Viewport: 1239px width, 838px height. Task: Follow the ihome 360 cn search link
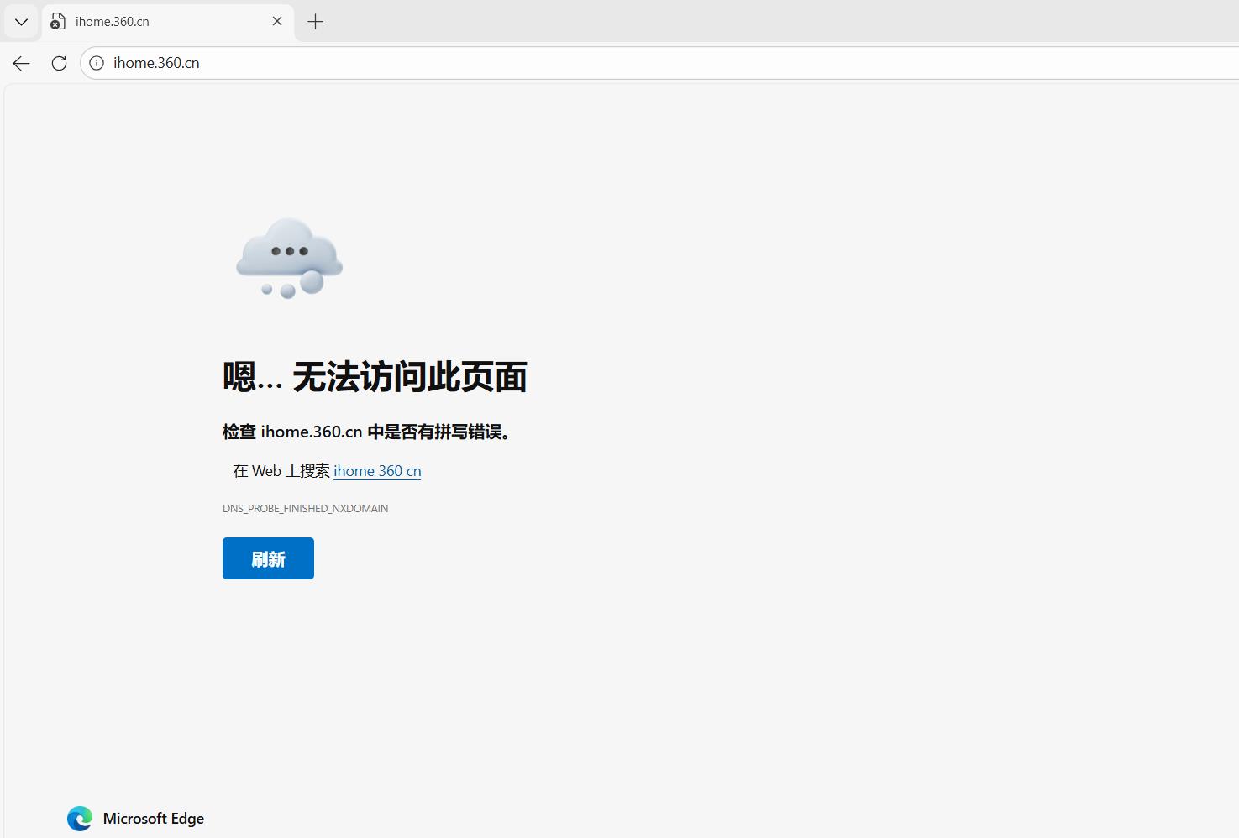tap(376, 470)
